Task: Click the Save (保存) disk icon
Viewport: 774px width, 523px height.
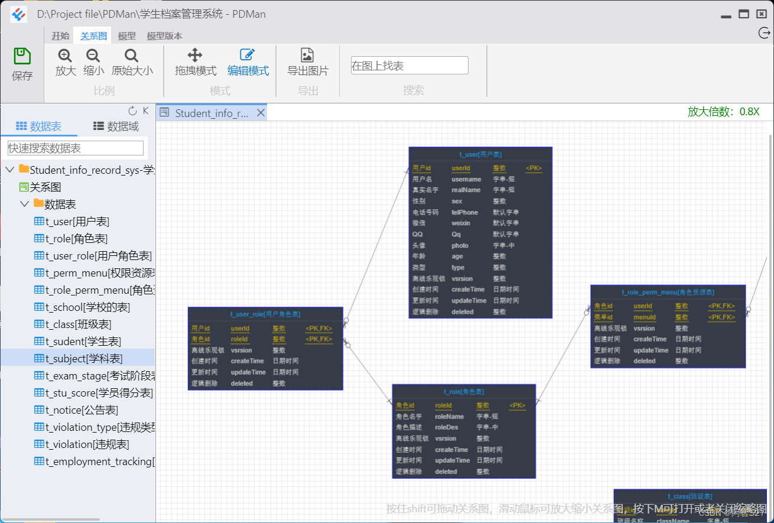Action: (22, 57)
